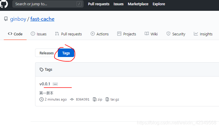Image resolution: width=219 pixels, height=128 pixels.
Task: Focus the Search or jump to field
Action: tap(48, 4)
